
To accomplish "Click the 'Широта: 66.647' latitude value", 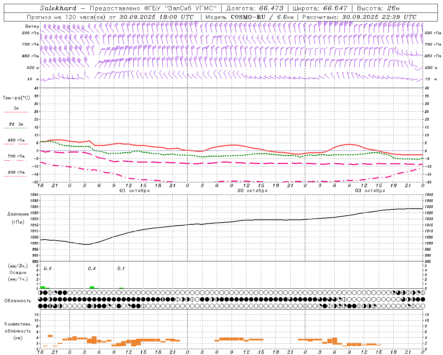I will pos(319,8).
